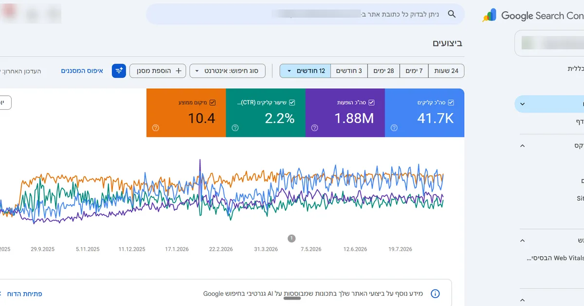Viewport: 584px width, 306px height.
Task: Toggle שיעור קליקים (CTR) checkbox
Action: [x=292, y=102]
